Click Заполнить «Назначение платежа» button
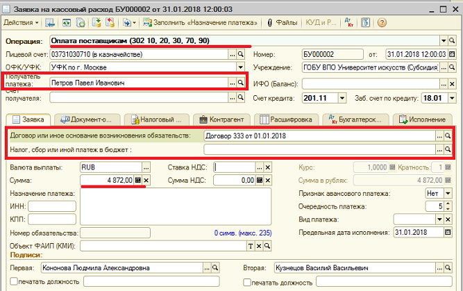The height and width of the screenshot is (291, 463). 200,23
